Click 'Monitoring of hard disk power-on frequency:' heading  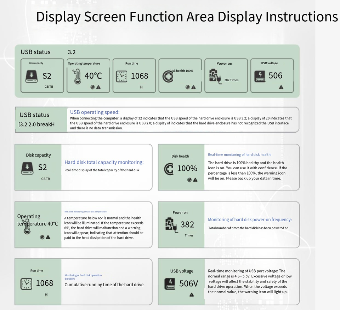tap(250, 220)
